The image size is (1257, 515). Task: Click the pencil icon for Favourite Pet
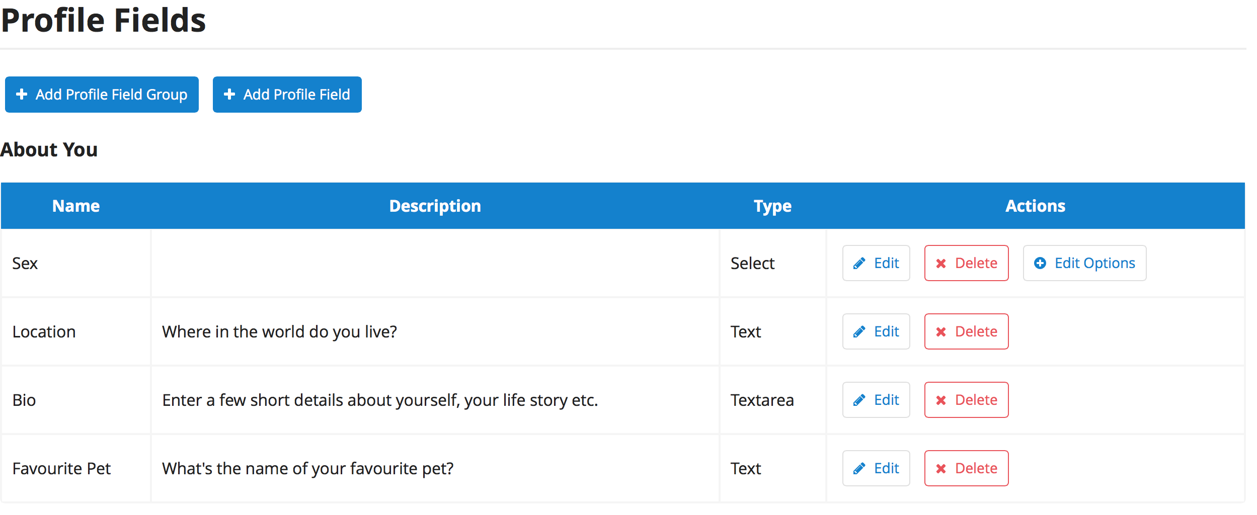(859, 469)
